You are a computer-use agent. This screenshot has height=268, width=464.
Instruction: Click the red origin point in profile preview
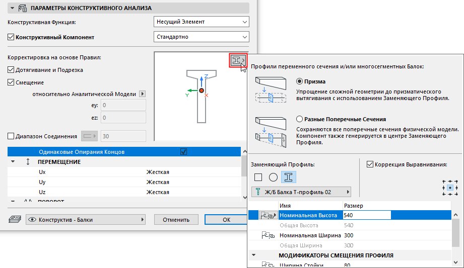pos(202,91)
